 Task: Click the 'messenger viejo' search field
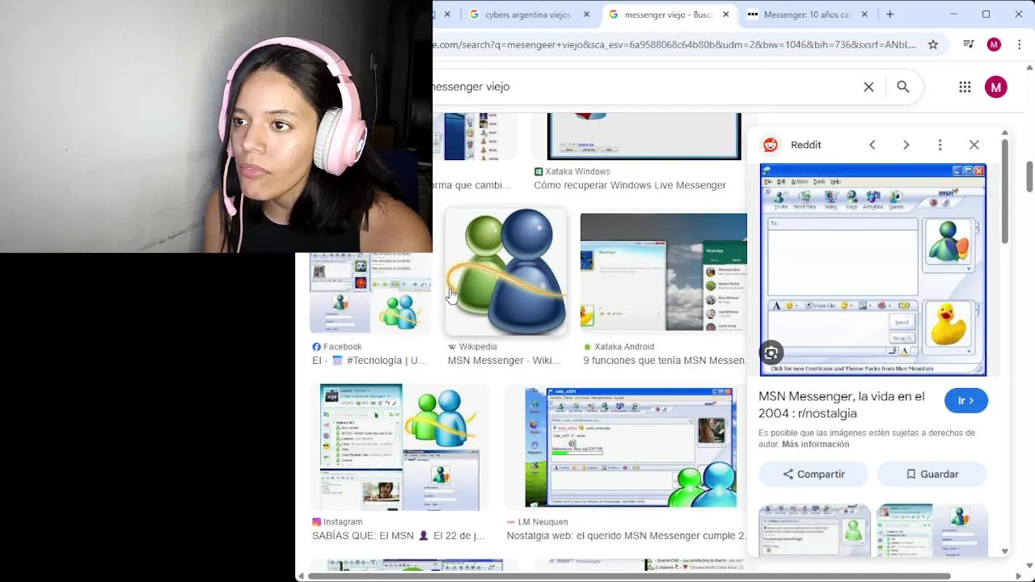click(643, 86)
